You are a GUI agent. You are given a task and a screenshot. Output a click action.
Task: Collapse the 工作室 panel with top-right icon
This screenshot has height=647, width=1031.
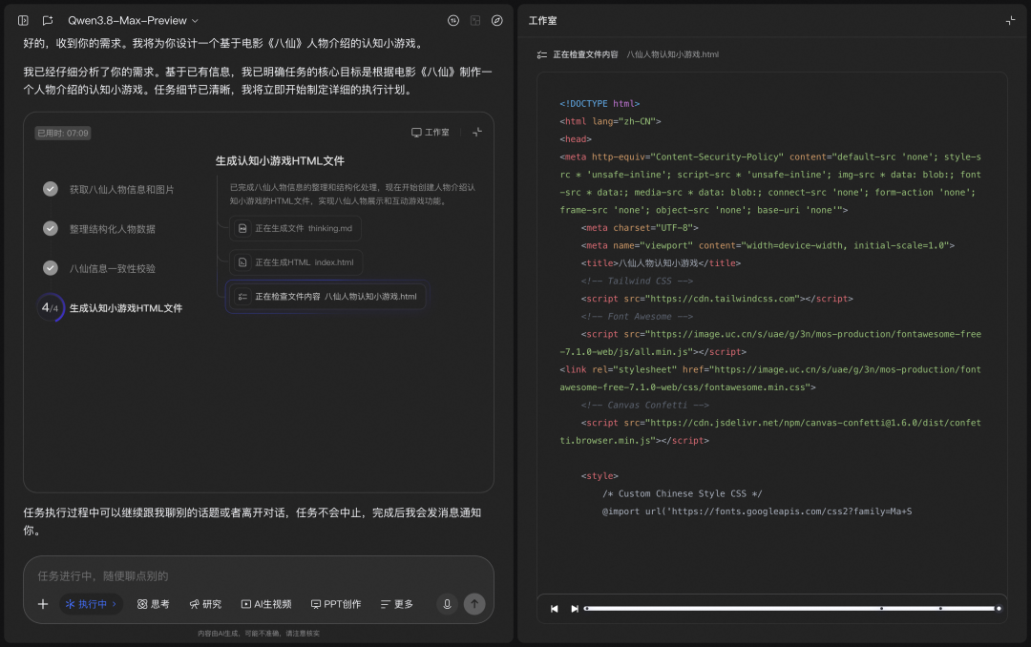click(x=1011, y=20)
